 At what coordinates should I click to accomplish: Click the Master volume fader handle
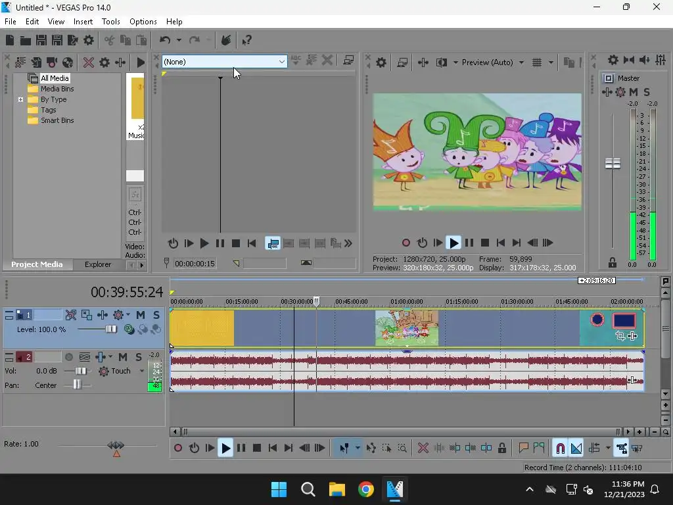[x=613, y=163]
